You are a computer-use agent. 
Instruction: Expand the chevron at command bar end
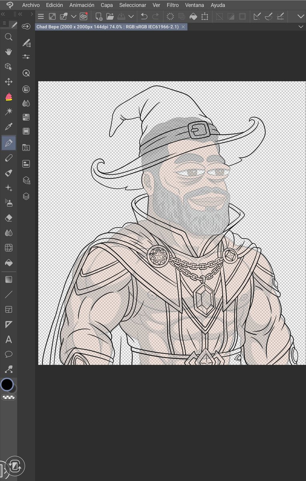point(301,16)
